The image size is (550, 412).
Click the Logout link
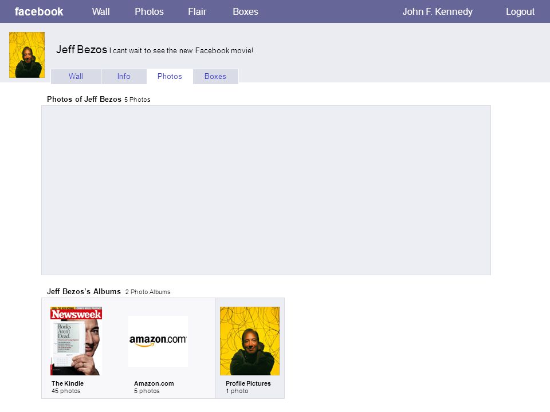(520, 11)
